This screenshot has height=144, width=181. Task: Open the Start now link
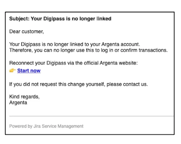(x=29, y=71)
